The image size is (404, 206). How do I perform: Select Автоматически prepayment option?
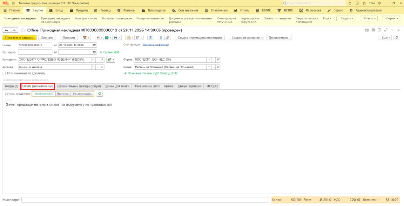44,94
